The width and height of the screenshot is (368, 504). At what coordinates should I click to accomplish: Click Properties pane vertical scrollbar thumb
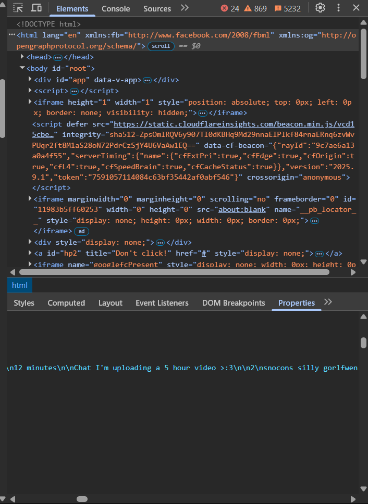[x=363, y=343]
